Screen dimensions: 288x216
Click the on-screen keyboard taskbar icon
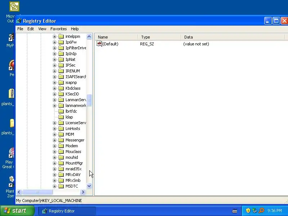(235, 211)
